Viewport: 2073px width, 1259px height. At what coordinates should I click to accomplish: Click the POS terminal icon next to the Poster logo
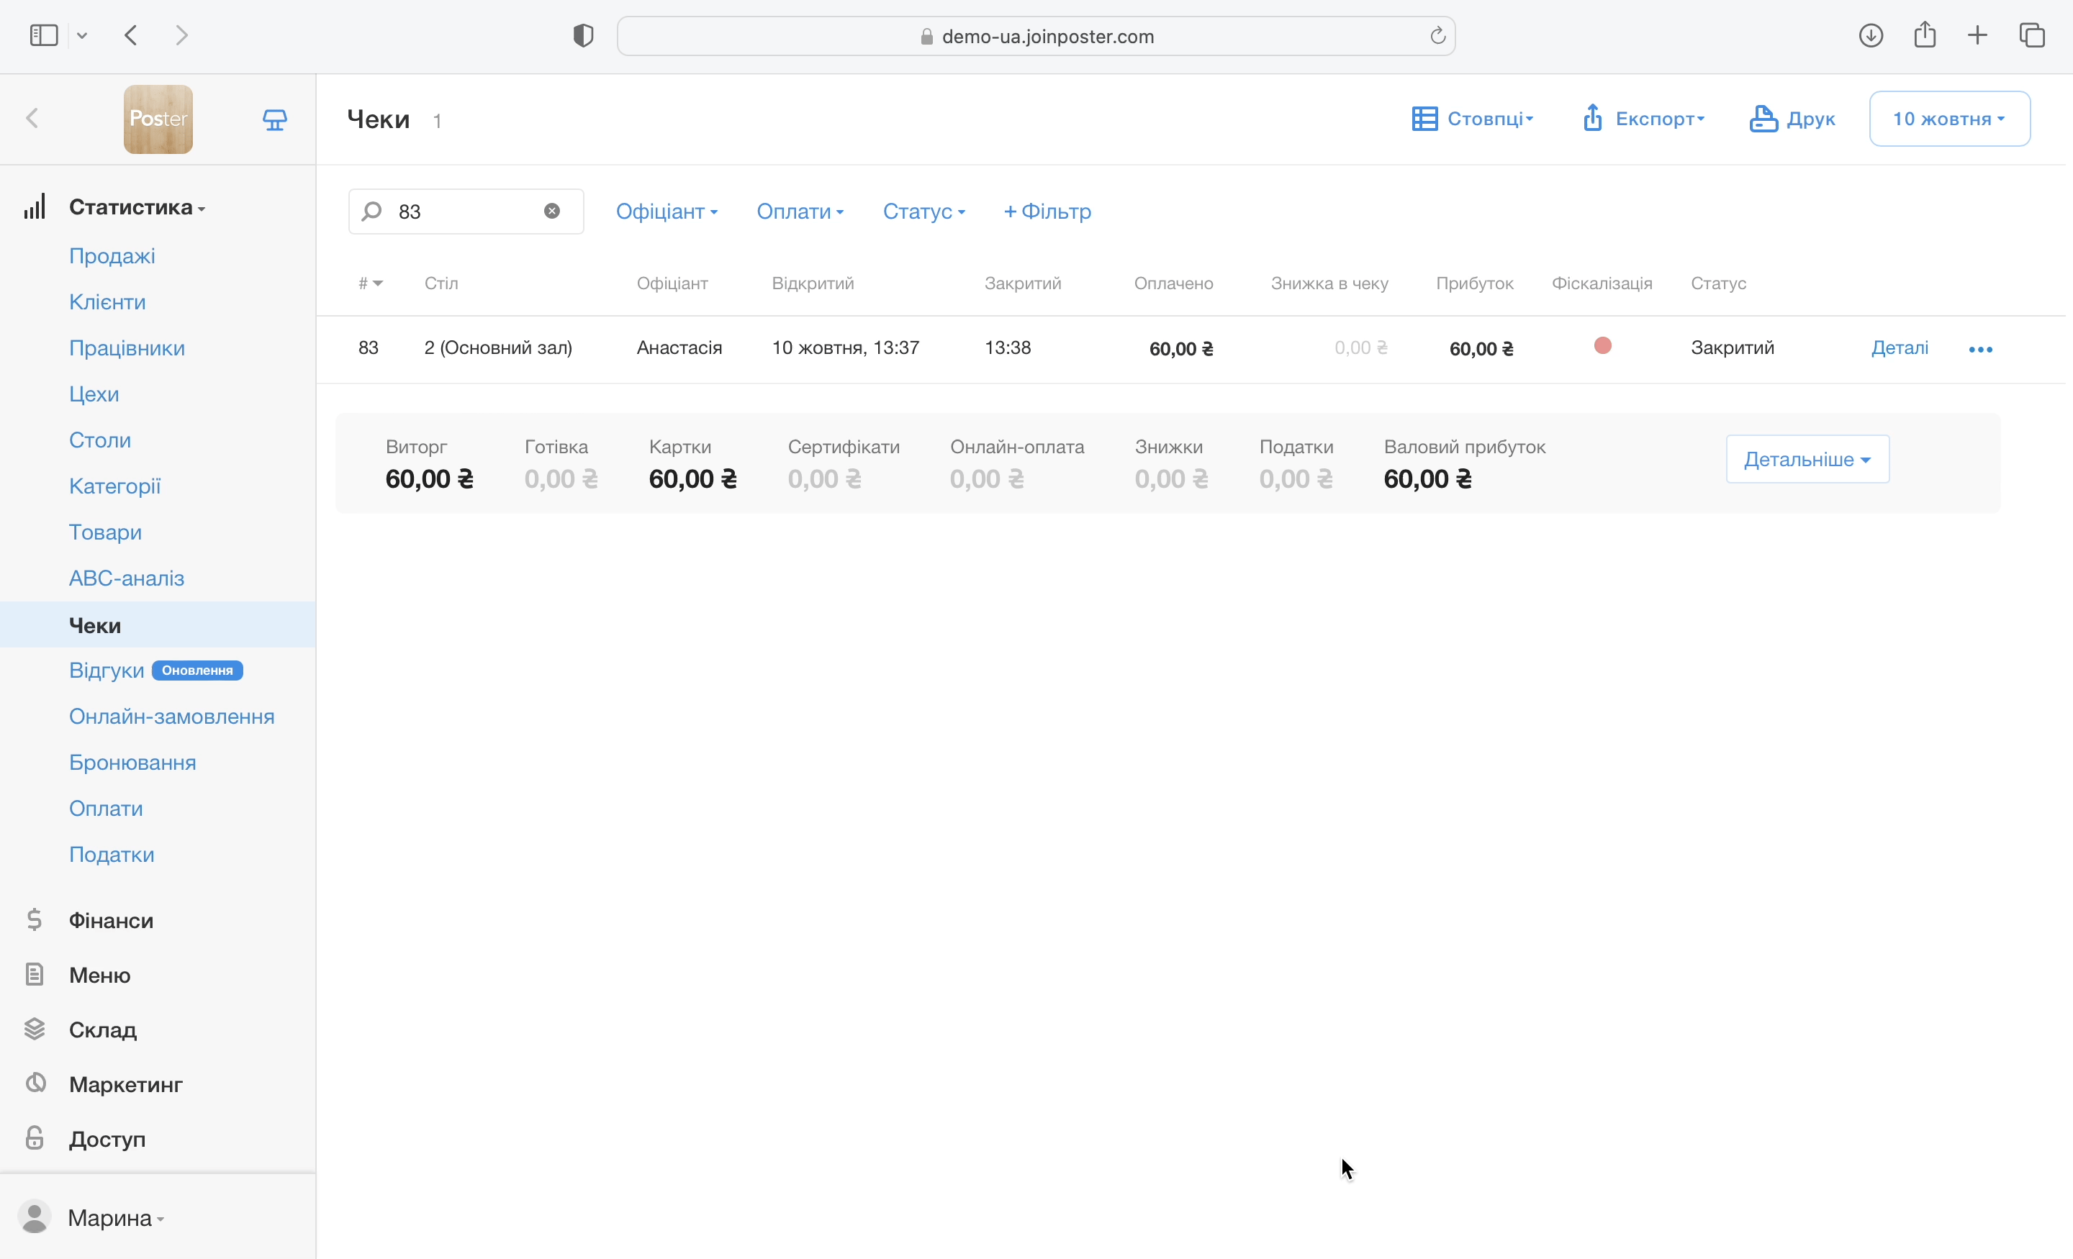click(274, 119)
